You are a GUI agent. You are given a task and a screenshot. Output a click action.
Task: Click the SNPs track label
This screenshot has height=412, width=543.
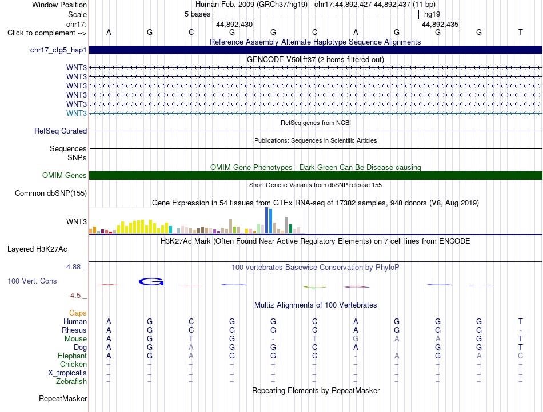point(77,157)
